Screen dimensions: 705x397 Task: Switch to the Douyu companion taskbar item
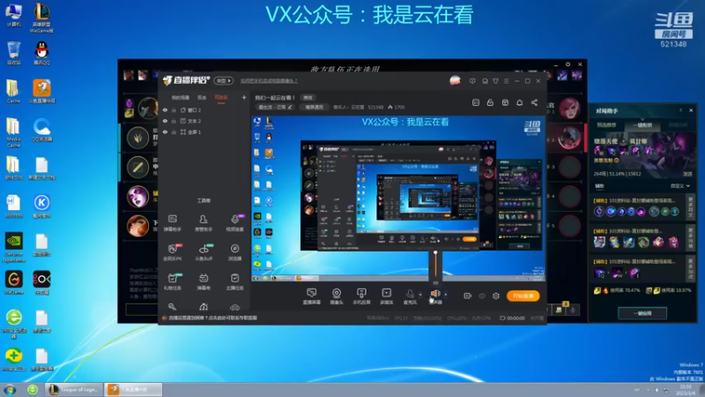click(x=133, y=389)
